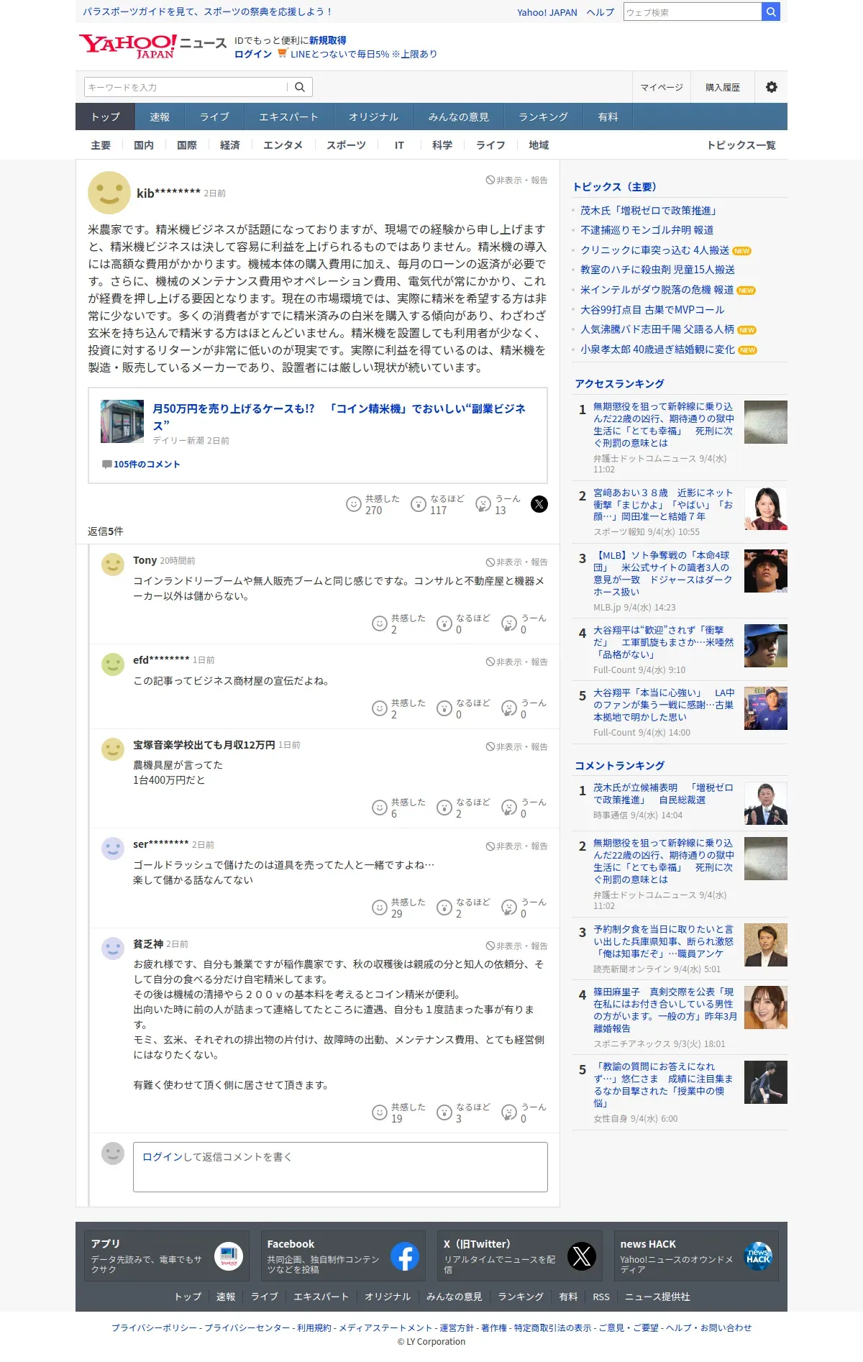This screenshot has width=863, height=1362.
Task: Open the coin rice-mill article thumbnail
Action: pyautogui.click(x=122, y=421)
